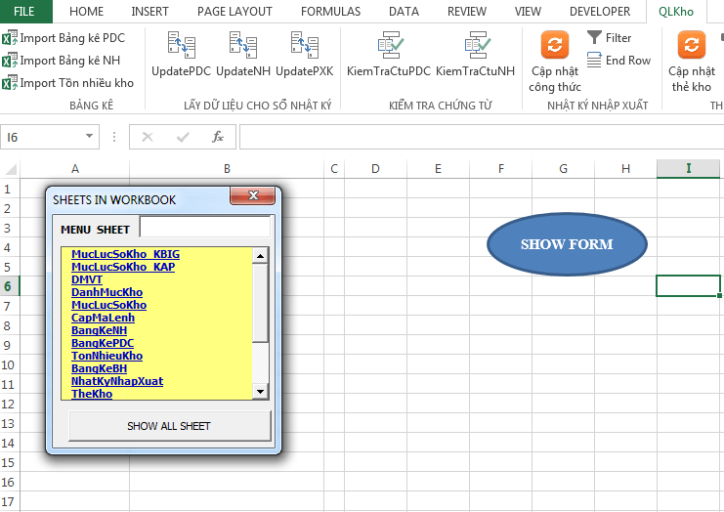Click the sheet list scroll down arrow

pyautogui.click(x=261, y=392)
